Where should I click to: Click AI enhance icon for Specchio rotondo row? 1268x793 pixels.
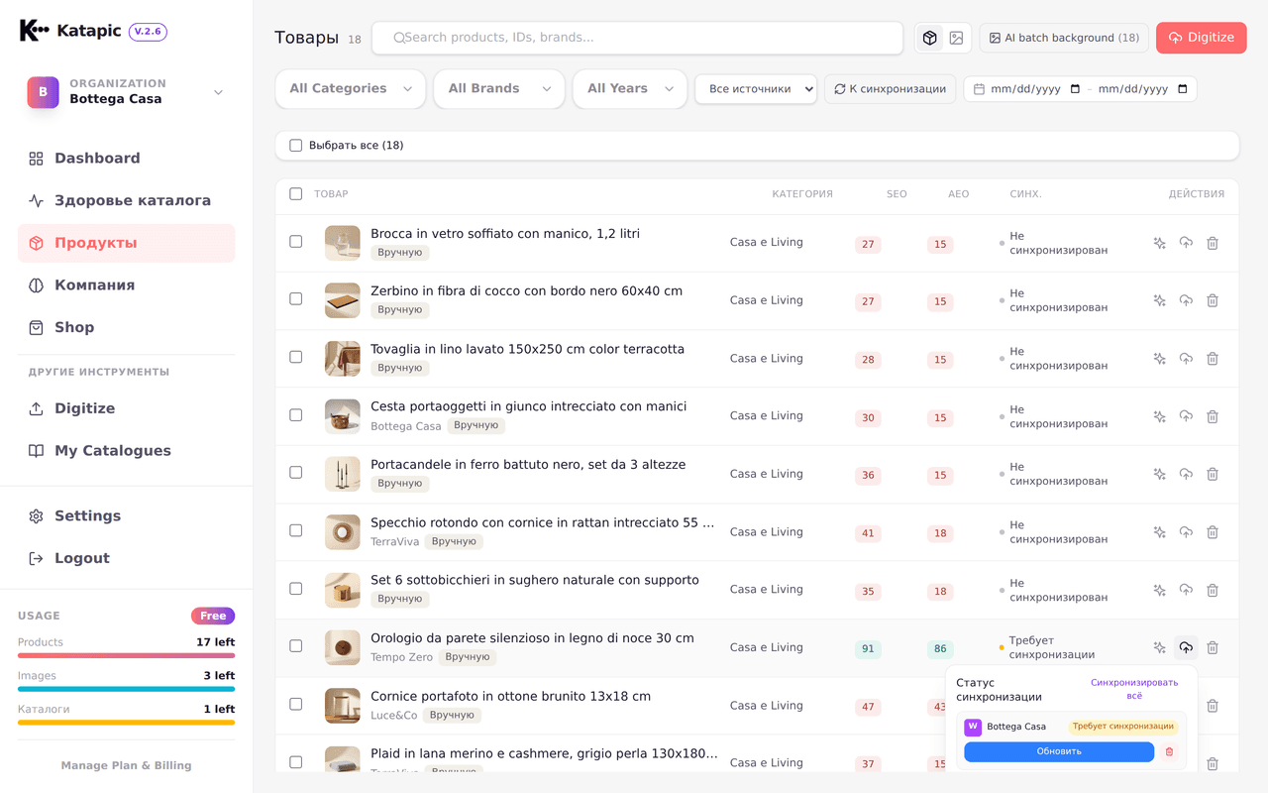(x=1159, y=532)
